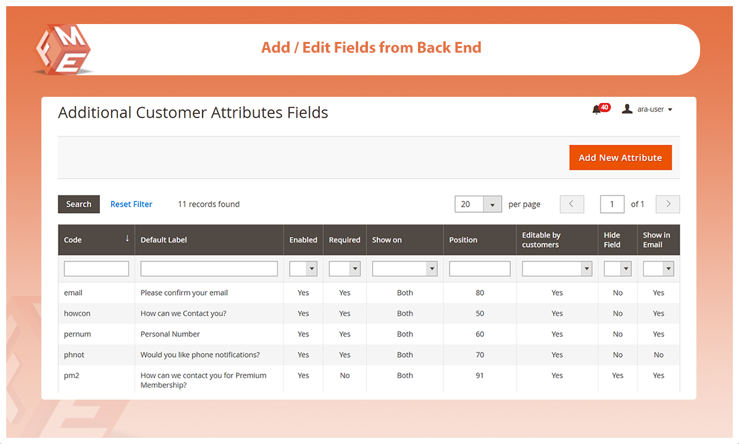The width and height of the screenshot is (739, 444).
Task: Click the sorted Code column header
Action: [x=74, y=240]
